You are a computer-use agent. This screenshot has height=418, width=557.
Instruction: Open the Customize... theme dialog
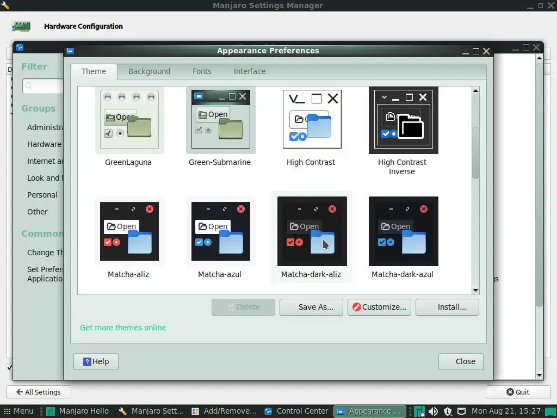(x=379, y=307)
